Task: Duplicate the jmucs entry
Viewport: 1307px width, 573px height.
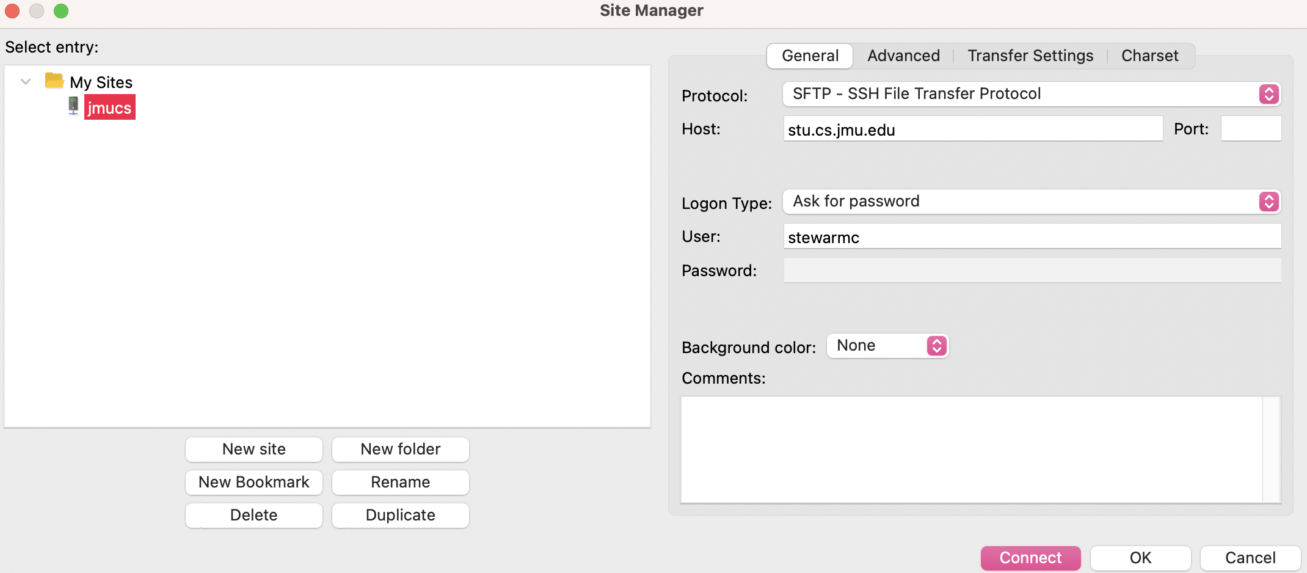Action: click(400, 515)
